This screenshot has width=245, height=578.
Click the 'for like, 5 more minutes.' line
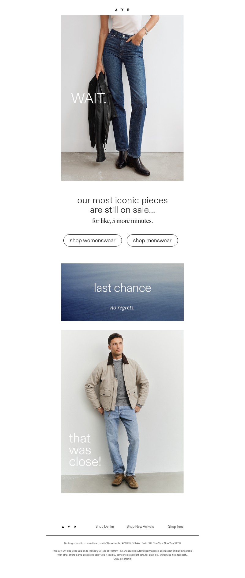(123, 221)
